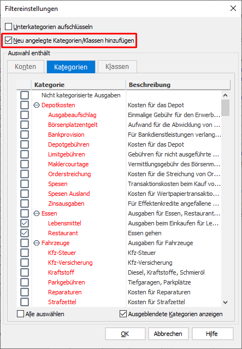242x349 pixels.
Task: Check the Ausgabeaufschlag checkbox
Action: (x=25, y=115)
